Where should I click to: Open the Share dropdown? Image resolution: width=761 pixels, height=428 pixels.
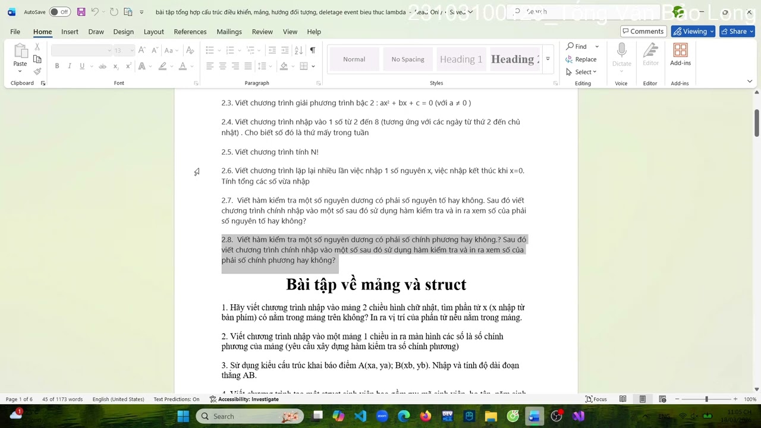(737, 32)
